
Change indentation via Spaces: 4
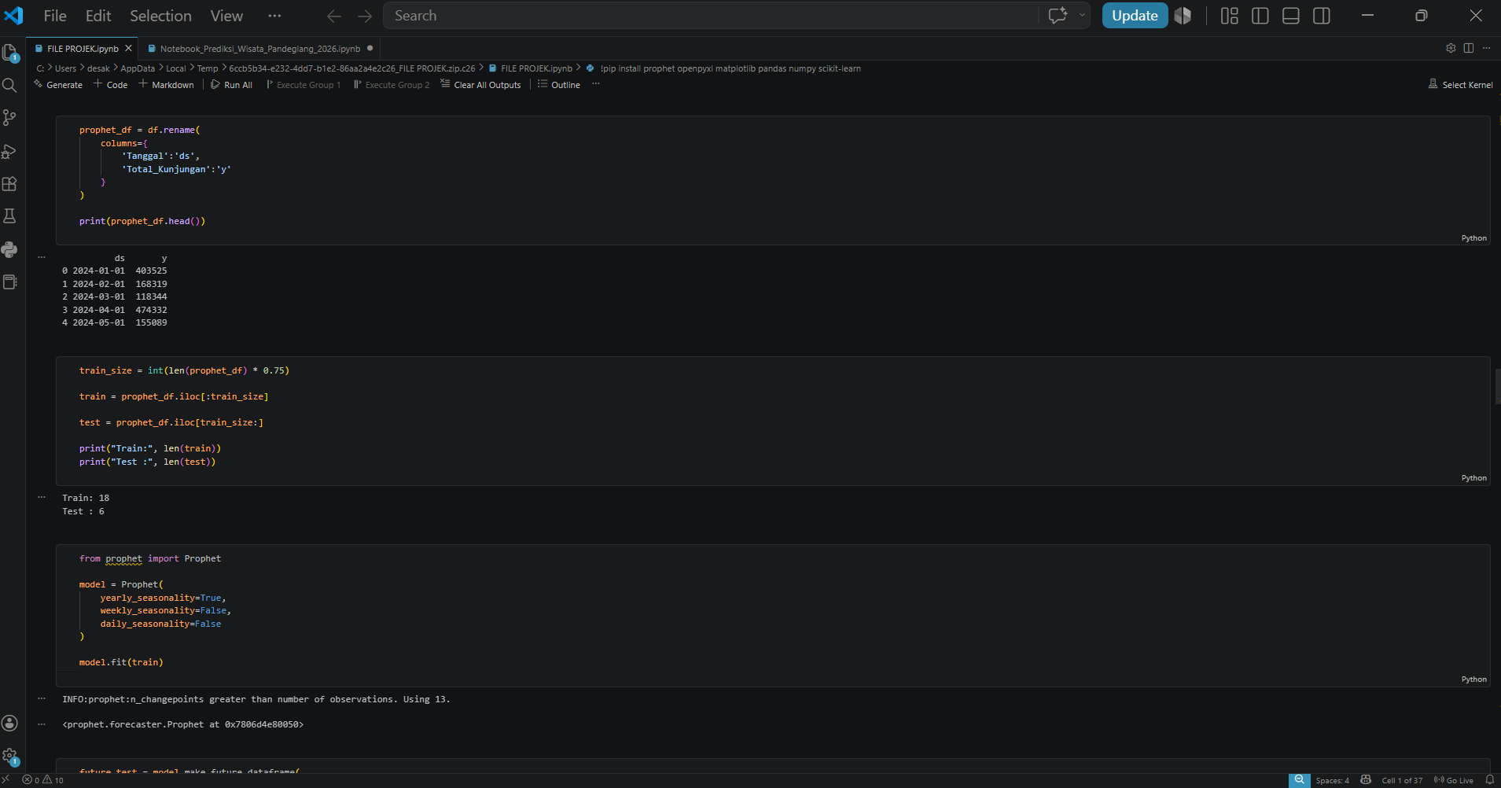[x=1332, y=780]
